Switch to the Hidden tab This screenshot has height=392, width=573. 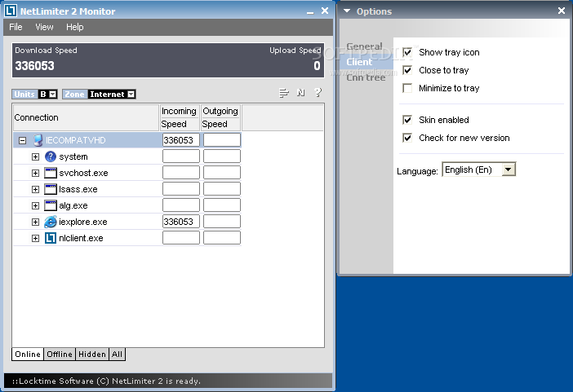tap(92, 354)
